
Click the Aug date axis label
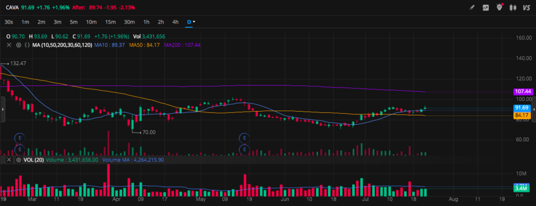tap(453, 199)
